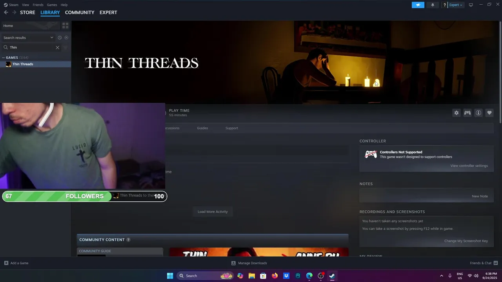
Task: Open the Guides tab
Action: (x=202, y=128)
